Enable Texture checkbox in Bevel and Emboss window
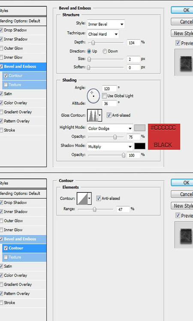The width and height of the screenshot is (193, 321). point(6,85)
